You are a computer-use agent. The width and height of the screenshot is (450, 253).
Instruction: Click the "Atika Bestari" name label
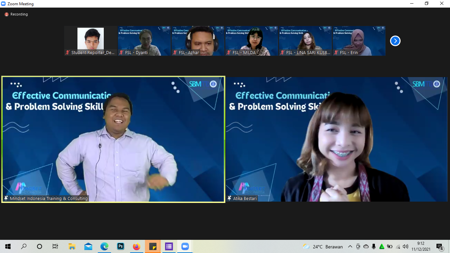tap(245, 198)
